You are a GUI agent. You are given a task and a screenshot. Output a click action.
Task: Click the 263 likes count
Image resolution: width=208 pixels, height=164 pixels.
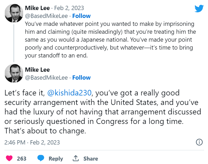coord(22,158)
